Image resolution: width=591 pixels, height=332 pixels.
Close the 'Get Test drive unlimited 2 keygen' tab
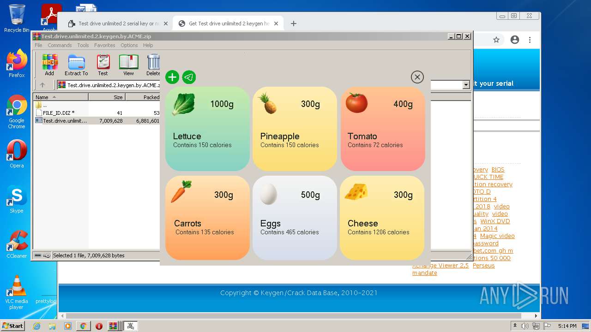pos(276,24)
